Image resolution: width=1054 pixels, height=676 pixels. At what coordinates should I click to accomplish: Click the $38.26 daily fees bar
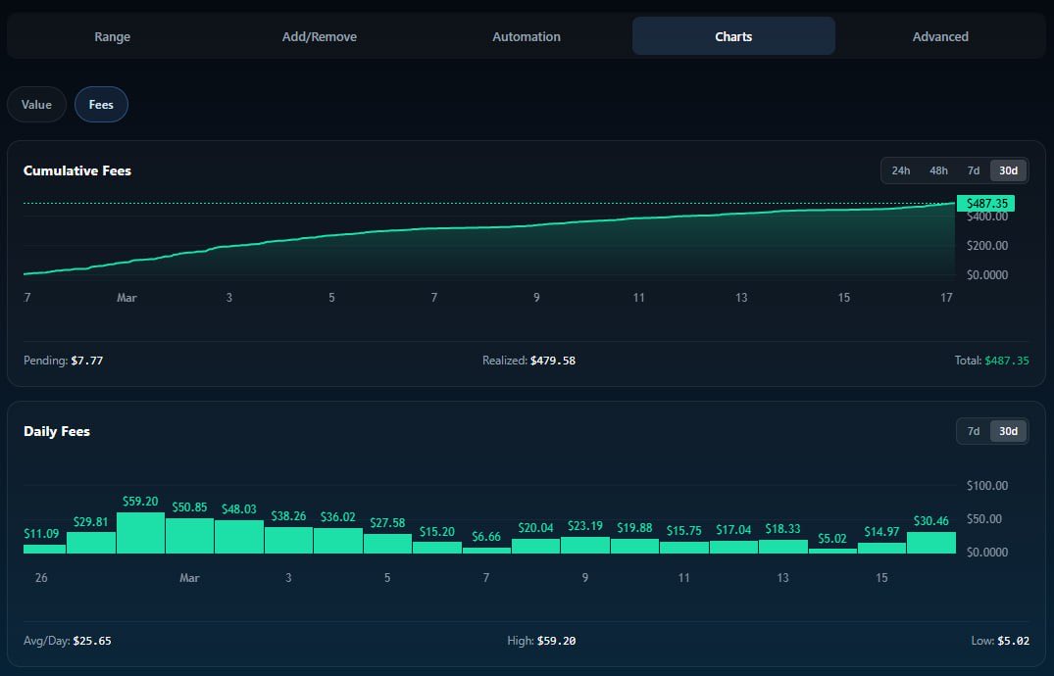point(288,540)
